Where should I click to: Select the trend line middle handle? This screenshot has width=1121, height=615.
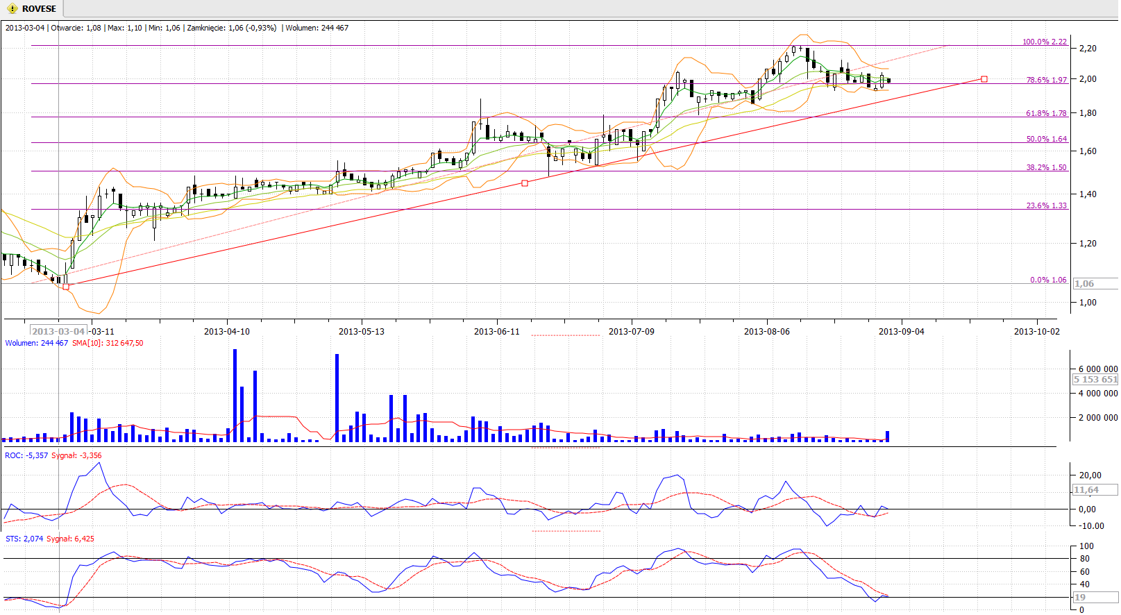(x=525, y=183)
